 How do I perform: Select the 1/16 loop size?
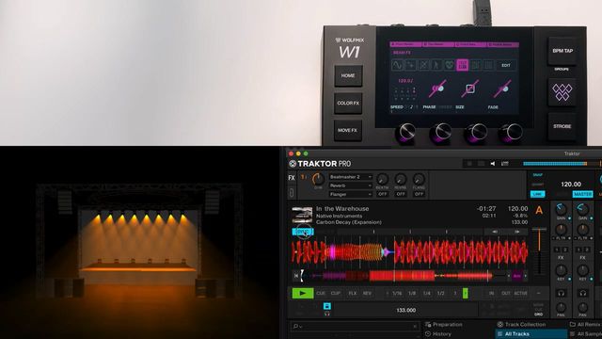pos(397,293)
